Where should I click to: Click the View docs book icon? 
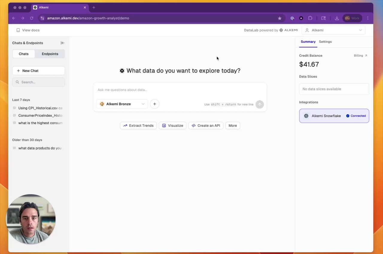coord(18,30)
